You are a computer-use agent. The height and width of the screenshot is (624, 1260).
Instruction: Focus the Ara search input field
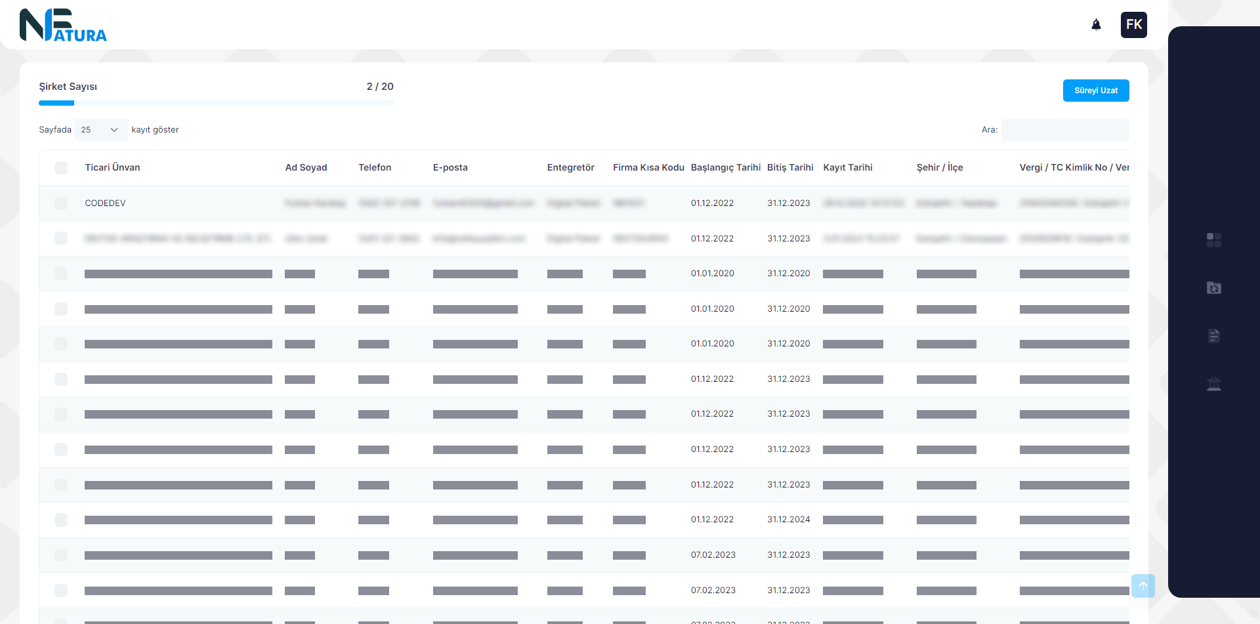pos(1064,130)
